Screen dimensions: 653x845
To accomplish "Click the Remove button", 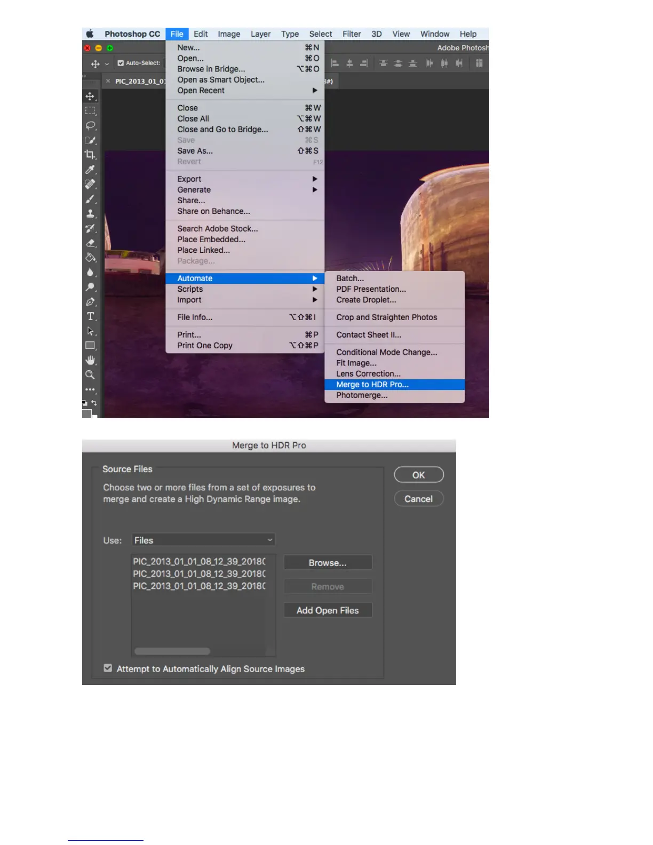I will [x=328, y=586].
